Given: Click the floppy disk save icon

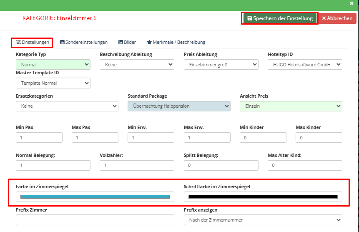Looking at the screenshot, I should point(250,18).
